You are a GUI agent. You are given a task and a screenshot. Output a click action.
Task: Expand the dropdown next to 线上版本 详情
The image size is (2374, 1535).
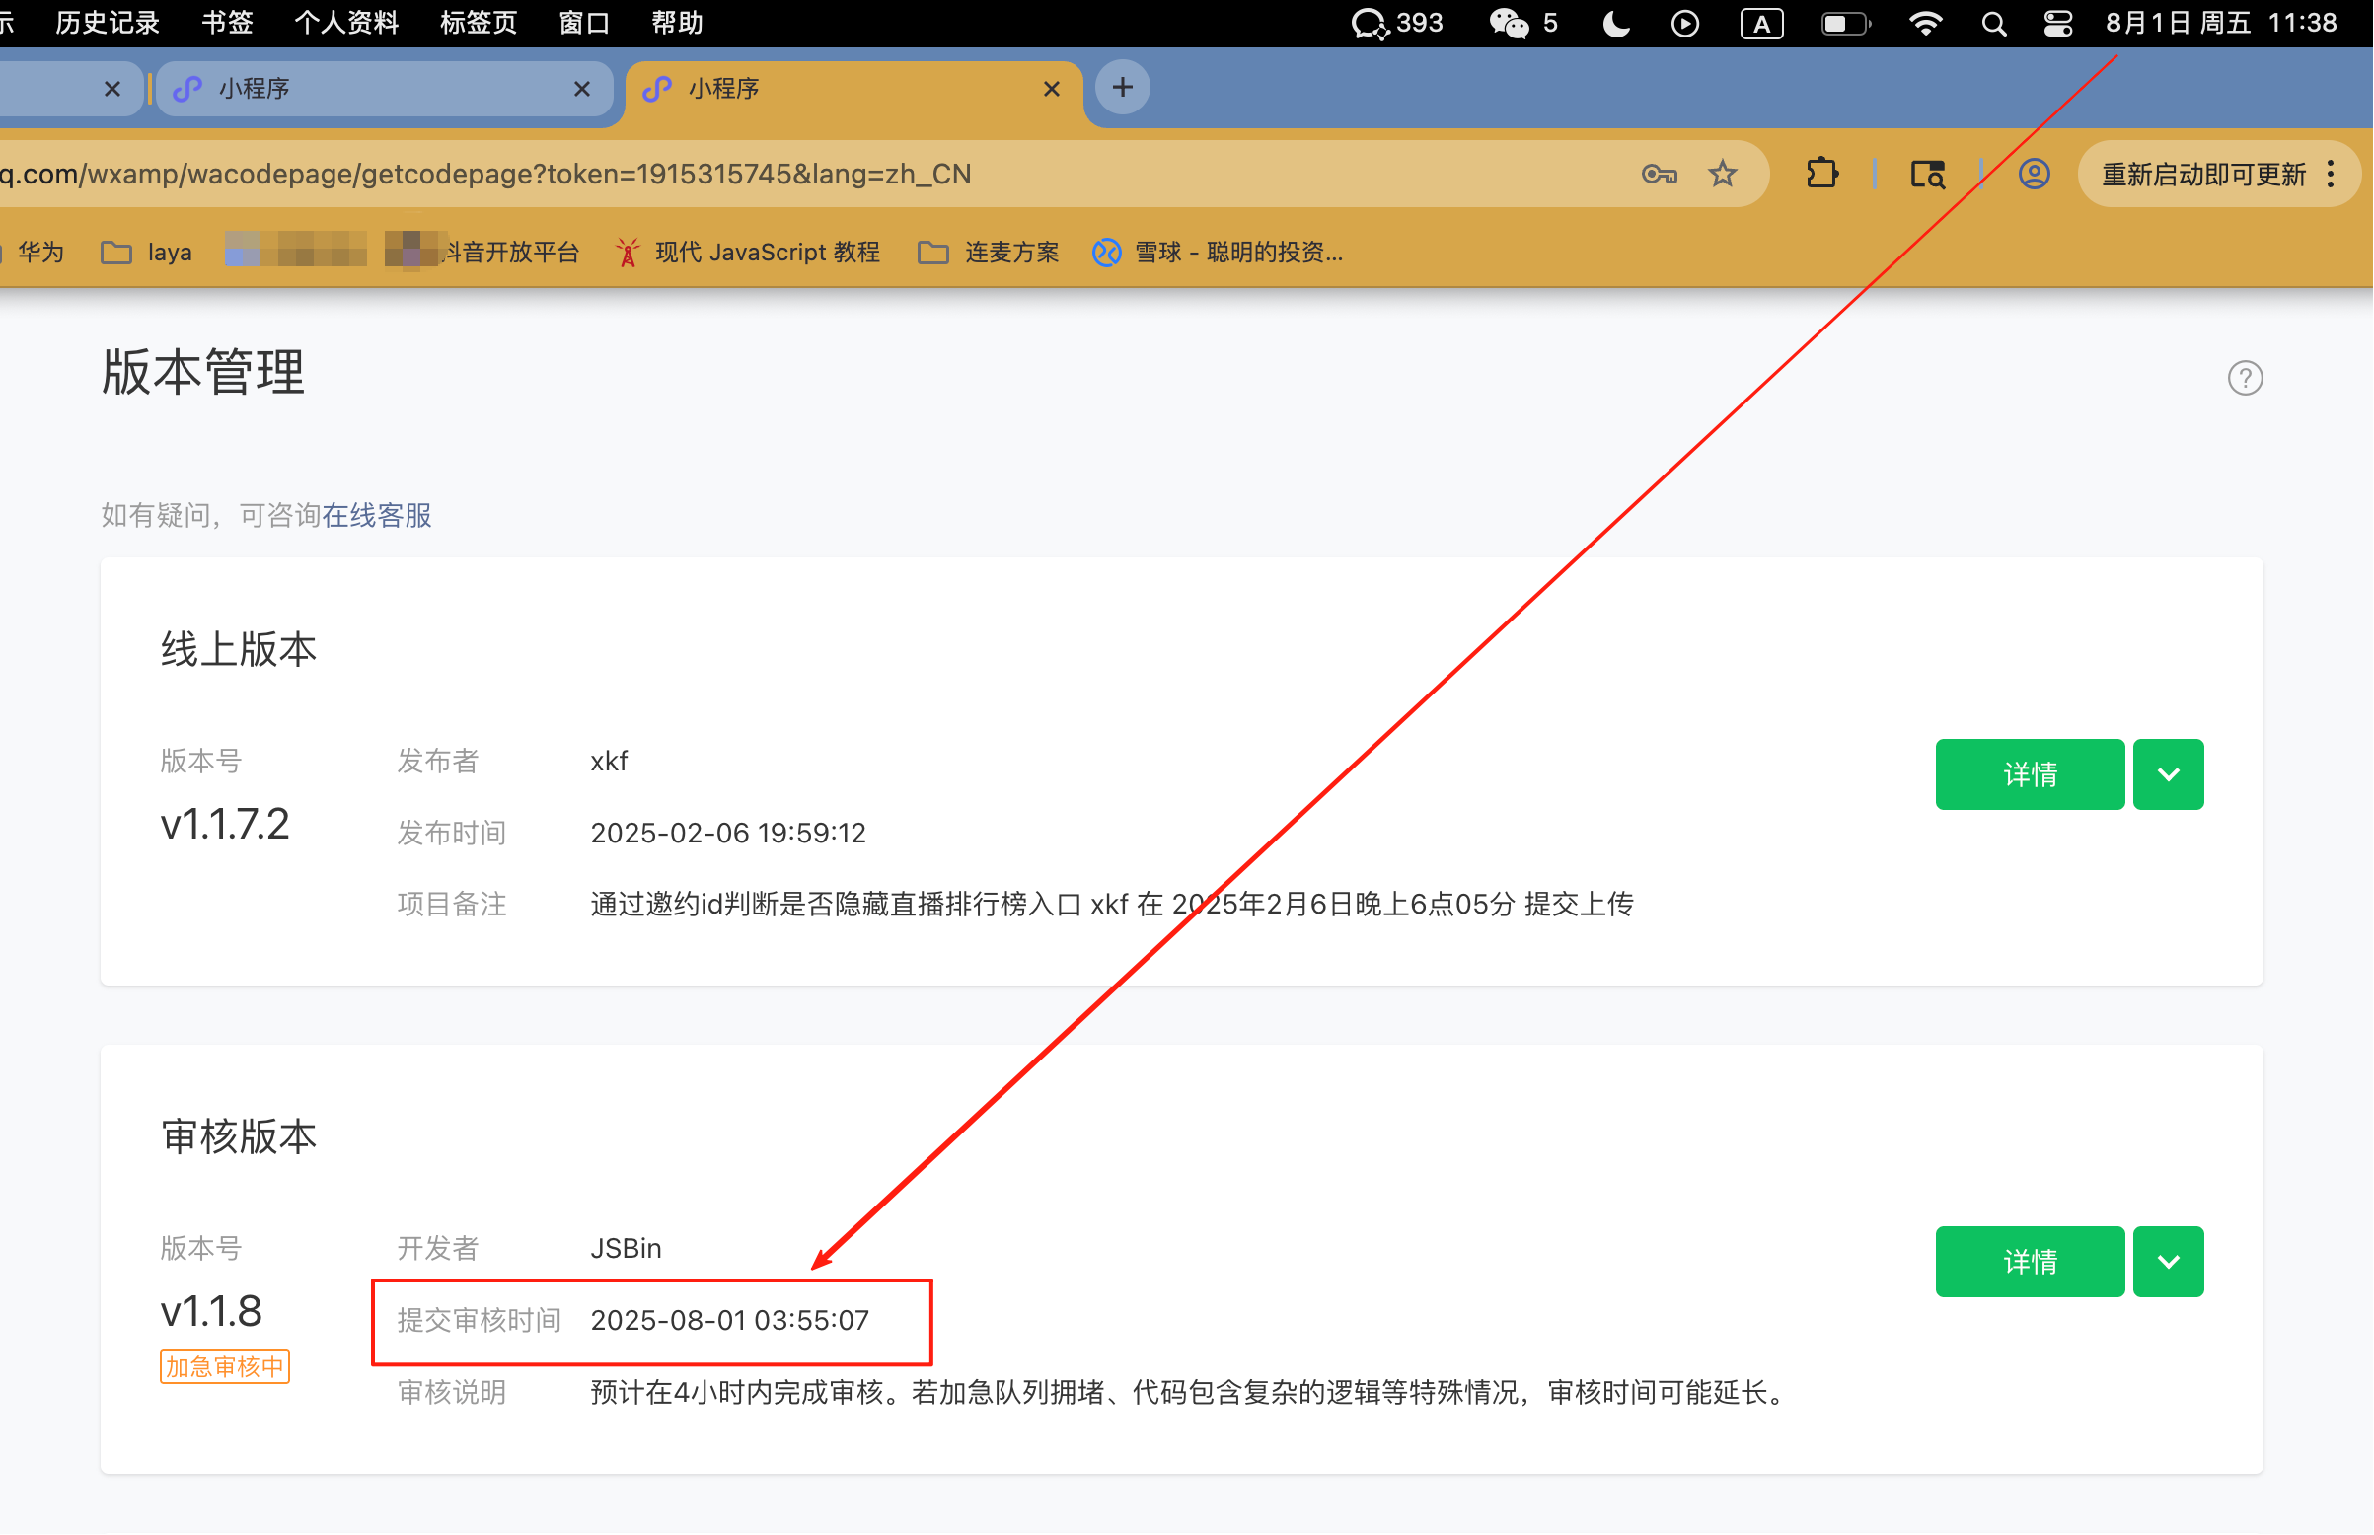tap(2169, 774)
